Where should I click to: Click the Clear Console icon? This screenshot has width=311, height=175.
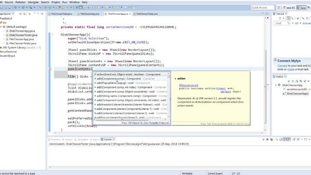[x=276, y=140]
